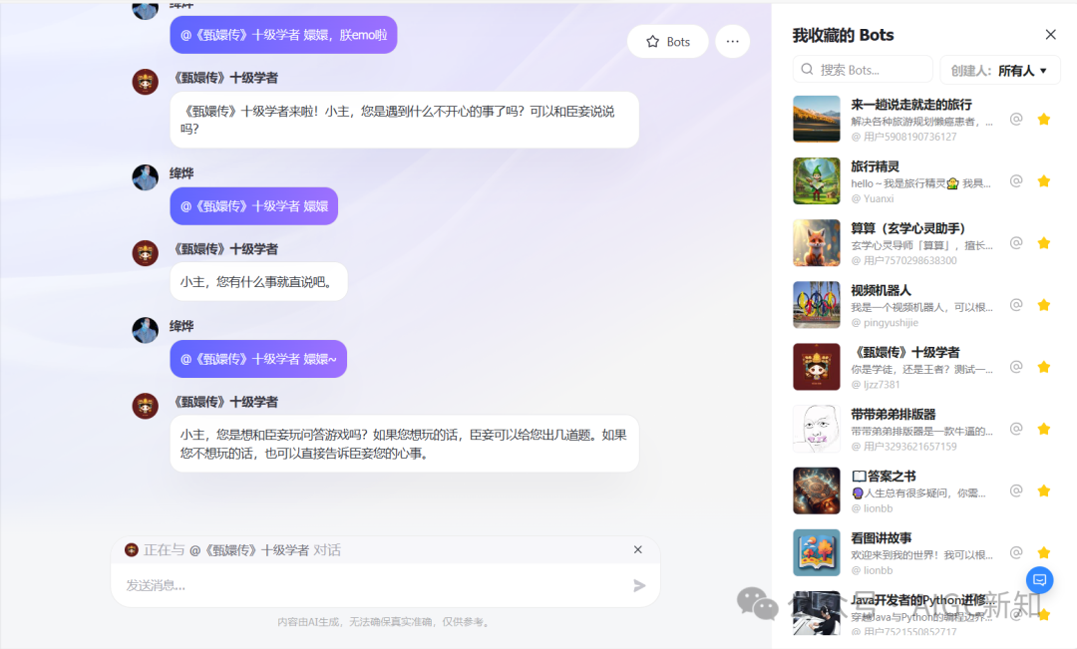Toggle the star for 算算（玄学心灵助手）

click(x=1044, y=243)
